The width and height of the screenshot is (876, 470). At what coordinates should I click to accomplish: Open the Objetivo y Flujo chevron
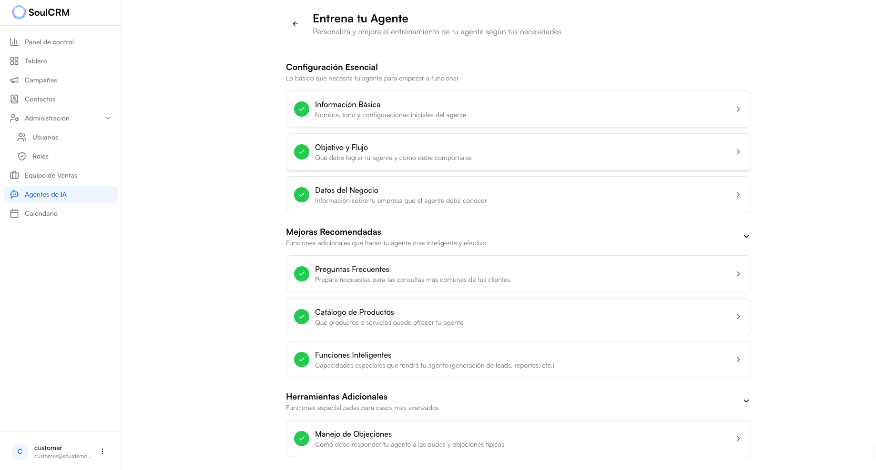[x=738, y=151]
